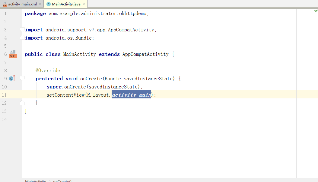Collapse the onCreate method fold marker

(x=22, y=78)
